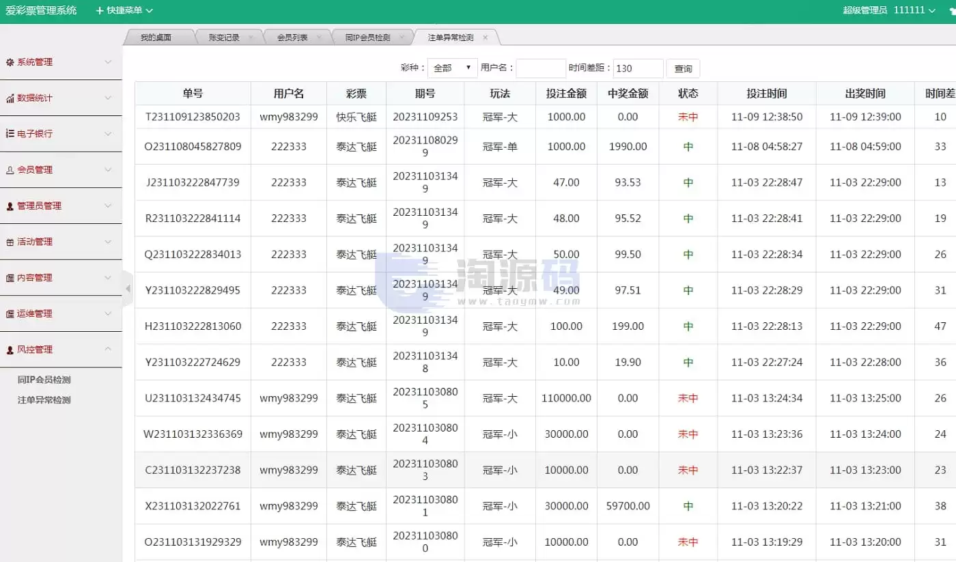The height and width of the screenshot is (562, 956).
Task: Click the gear icon beside 系统管理
Action: [x=10, y=62]
